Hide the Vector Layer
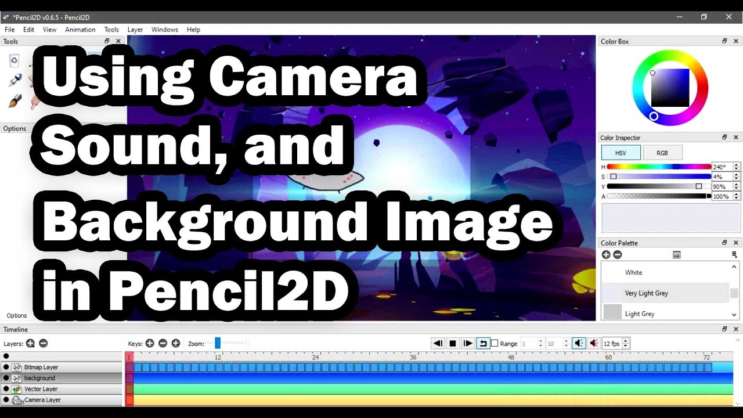 click(x=6, y=389)
